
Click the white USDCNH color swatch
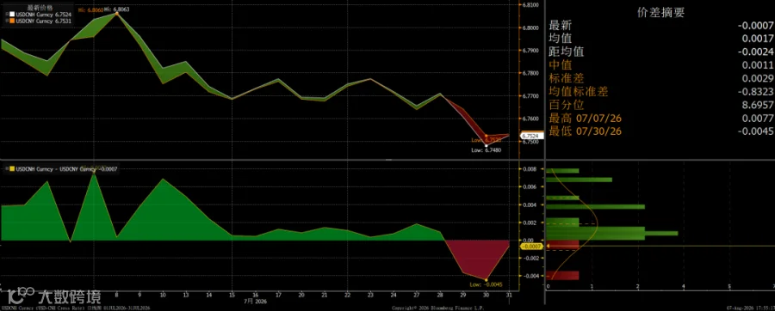[12, 15]
